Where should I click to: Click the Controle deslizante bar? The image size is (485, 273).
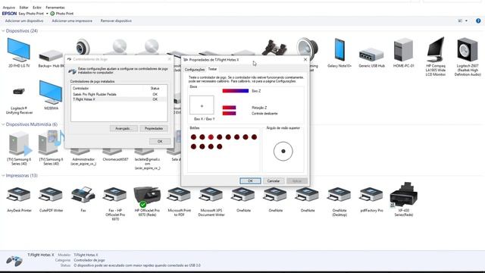pos(229,113)
